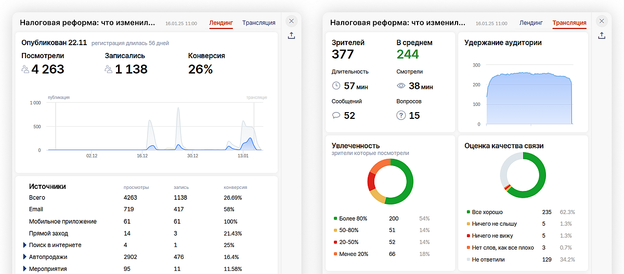The image size is (624, 274).
Task: Click green Более 80% legend swatch
Action: 335,218
